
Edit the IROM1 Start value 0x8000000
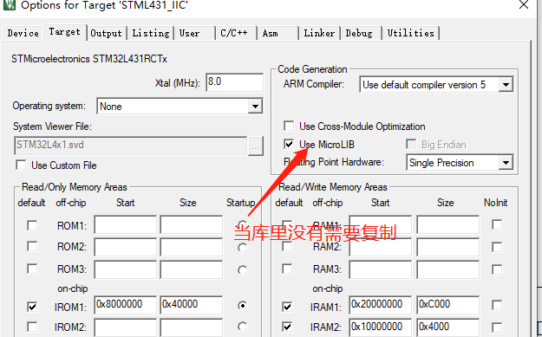pyautogui.click(x=125, y=305)
